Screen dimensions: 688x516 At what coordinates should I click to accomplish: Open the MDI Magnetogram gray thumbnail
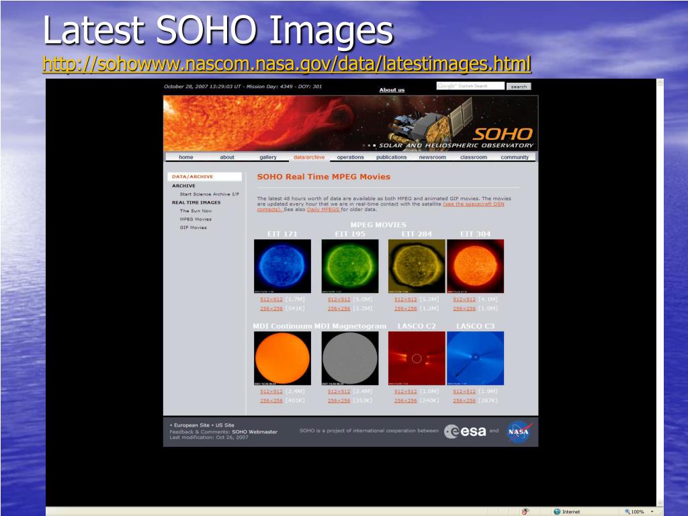349,358
